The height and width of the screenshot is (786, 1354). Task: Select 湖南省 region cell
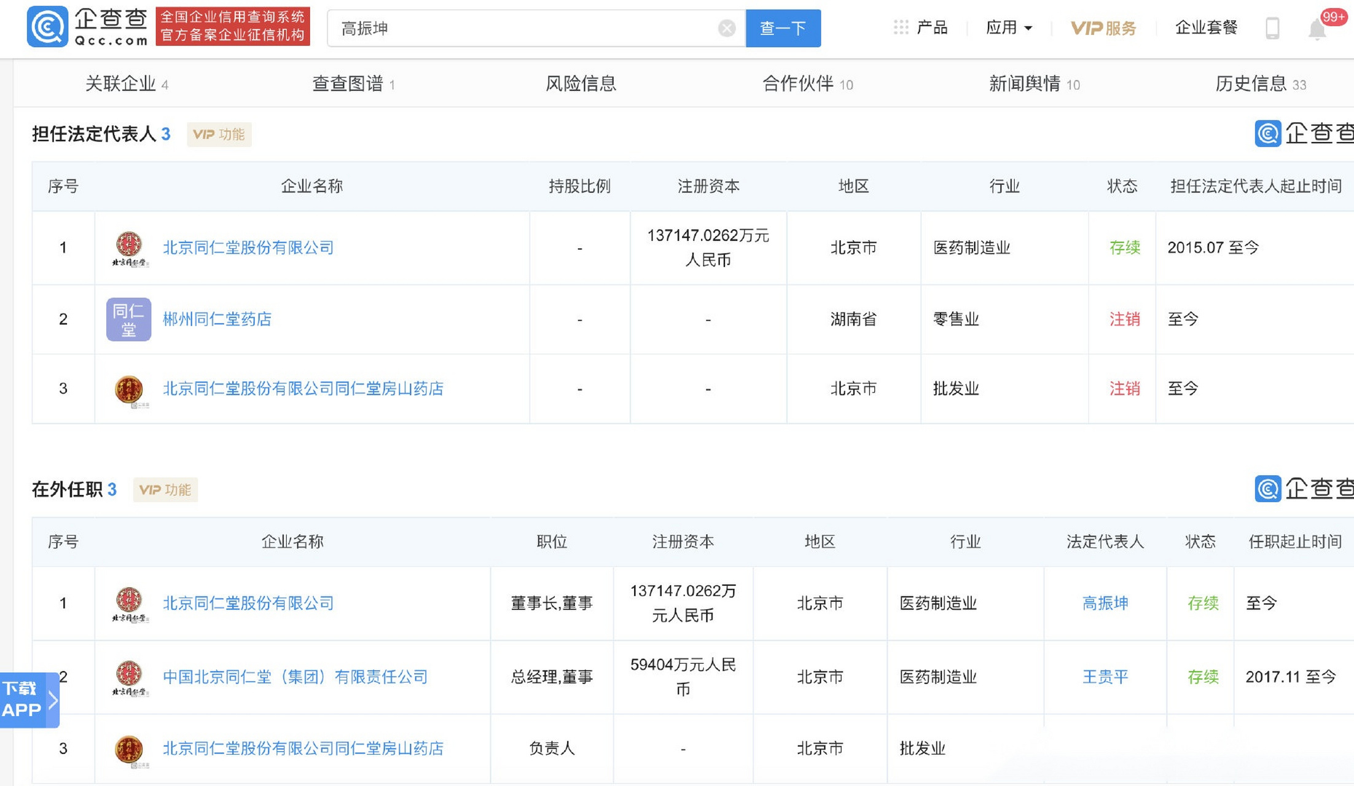click(x=853, y=319)
